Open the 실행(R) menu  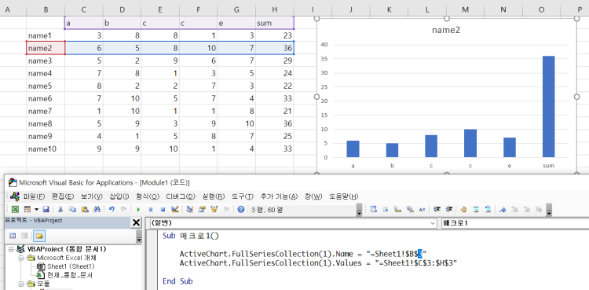point(214,196)
